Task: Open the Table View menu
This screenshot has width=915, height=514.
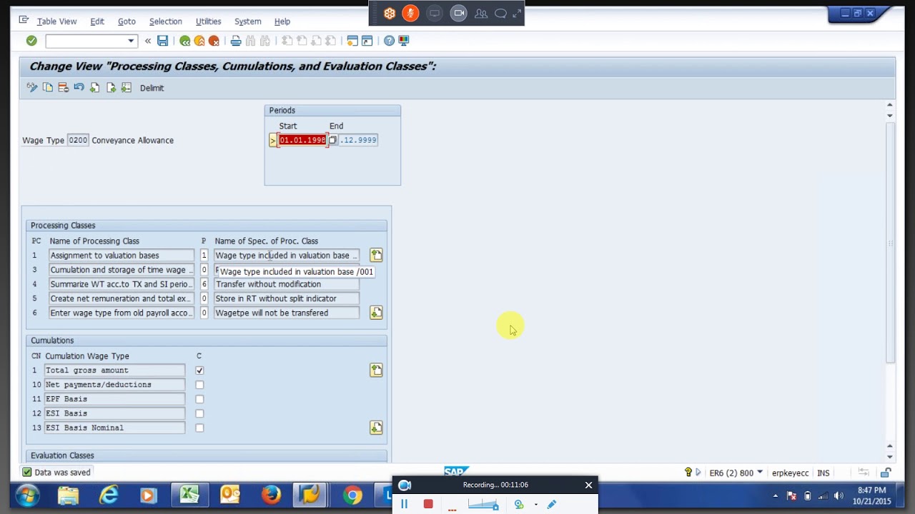Action: click(56, 21)
